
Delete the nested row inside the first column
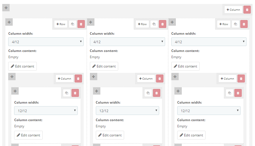(x=78, y=79)
